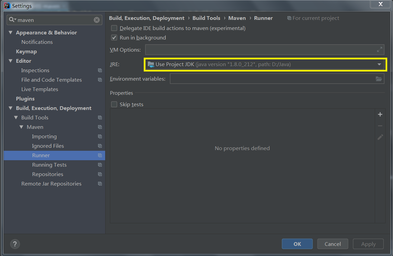Click project-level icon beside Remote Jar Repositories
The image size is (393, 256).
click(x=100, y=184)
